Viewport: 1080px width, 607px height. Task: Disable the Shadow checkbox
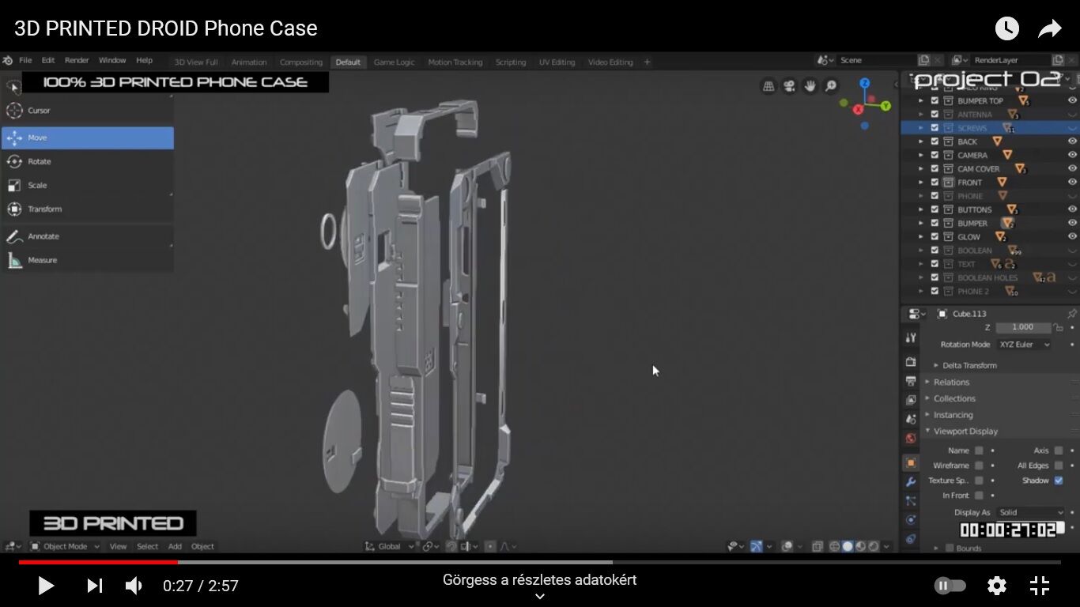(1059, 481)
